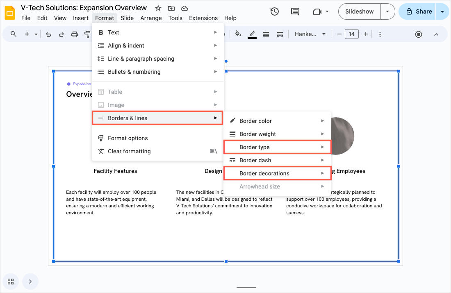Click the Google Slides home logo
The width and height of the screenshot is (451, 293).
(x=10, y=13)
